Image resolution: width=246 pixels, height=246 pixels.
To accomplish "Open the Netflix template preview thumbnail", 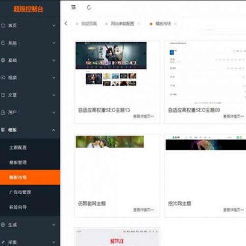I will pyautogui.click(x=117, y=237).
